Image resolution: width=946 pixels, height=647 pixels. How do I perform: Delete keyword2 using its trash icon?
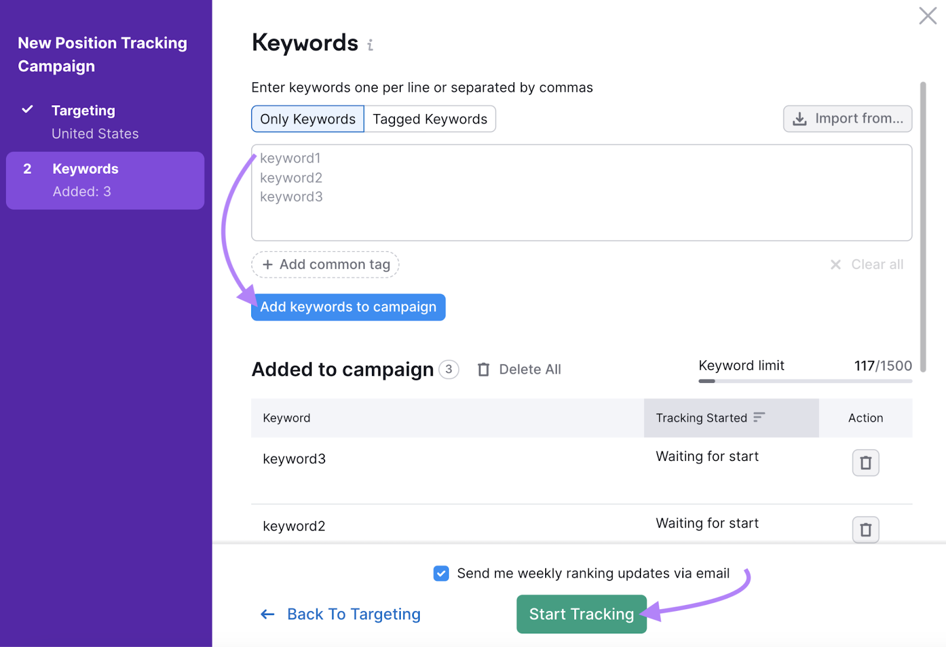coord(866,530)
